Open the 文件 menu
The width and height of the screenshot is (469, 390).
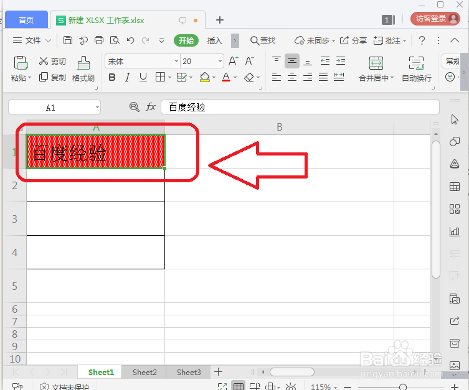point(32,40)
